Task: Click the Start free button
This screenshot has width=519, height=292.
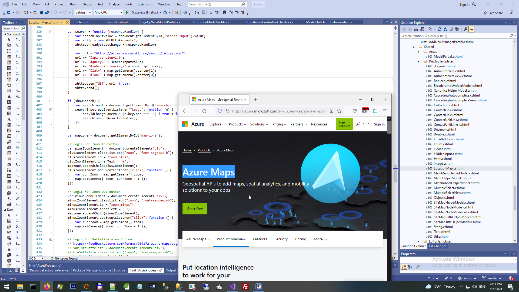Action: [195, 209]
